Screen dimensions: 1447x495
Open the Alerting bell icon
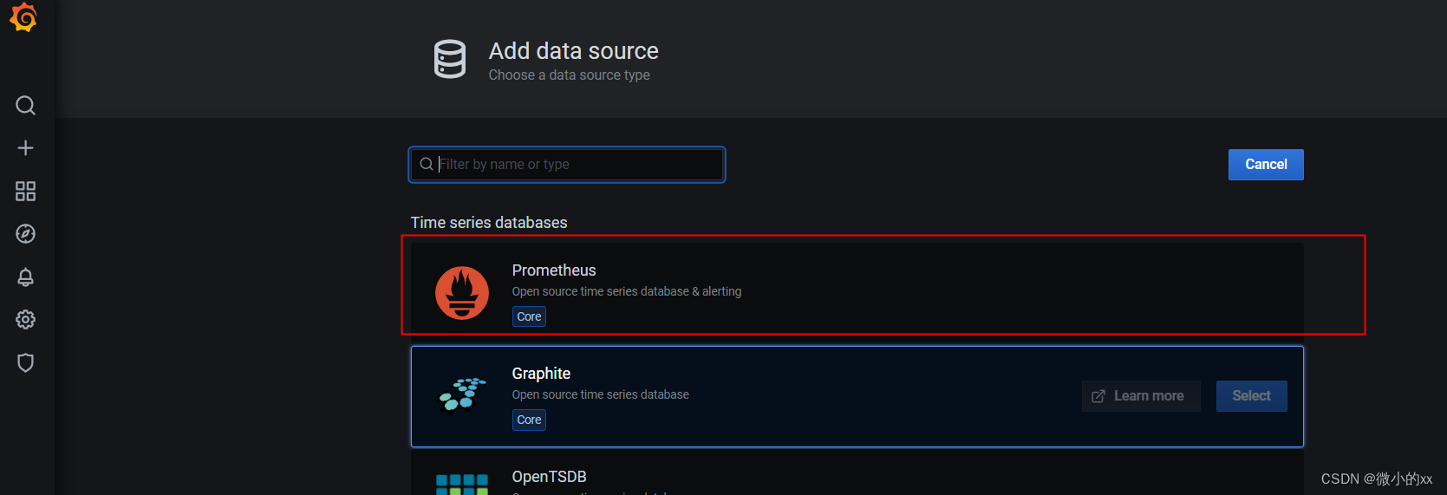[26, 277]
